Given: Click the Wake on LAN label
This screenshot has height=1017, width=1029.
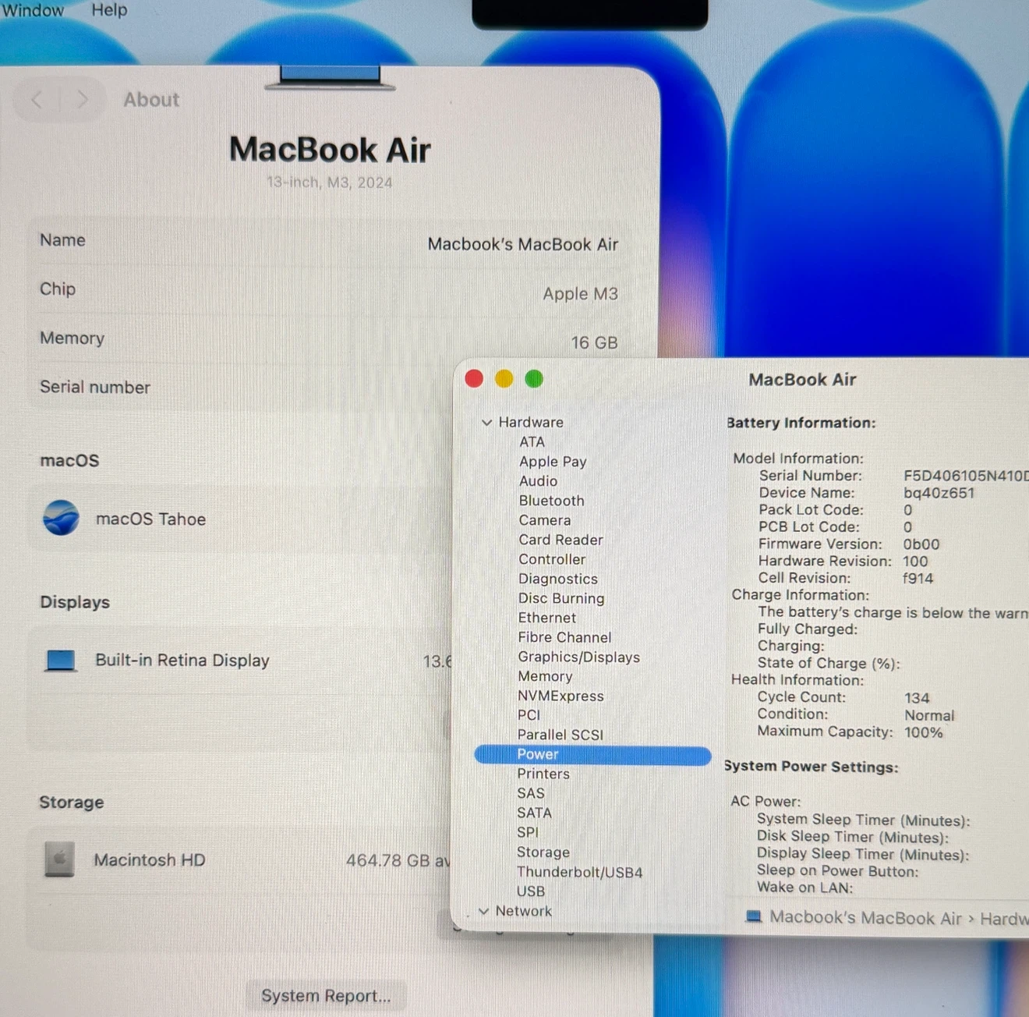Looking at the screenshot, I should [804, 888].
